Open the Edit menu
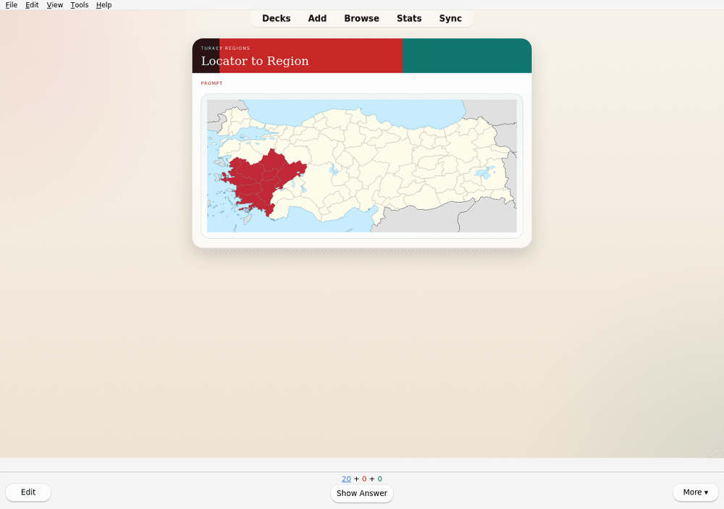 tap(32, 4)
